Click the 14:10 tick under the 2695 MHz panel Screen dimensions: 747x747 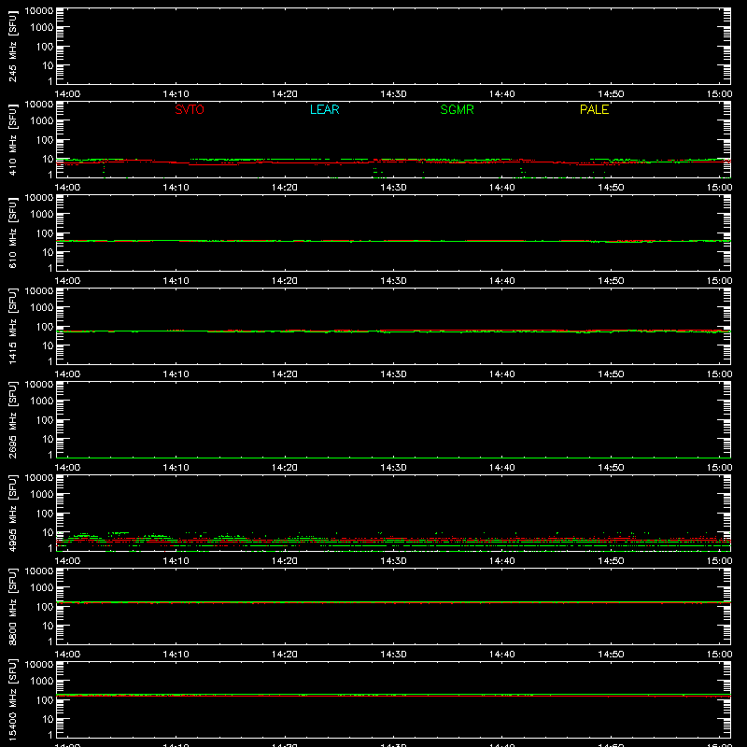(x=176, y=468)
